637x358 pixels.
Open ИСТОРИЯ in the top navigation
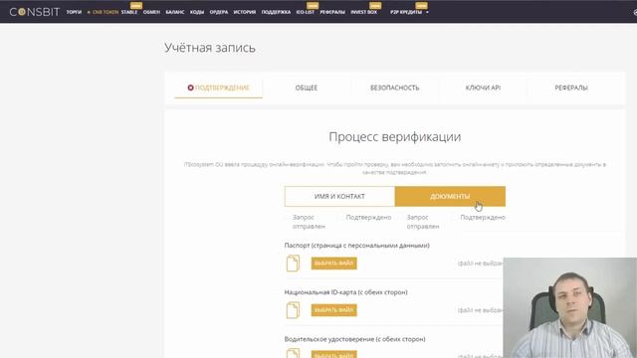[245, 12]
